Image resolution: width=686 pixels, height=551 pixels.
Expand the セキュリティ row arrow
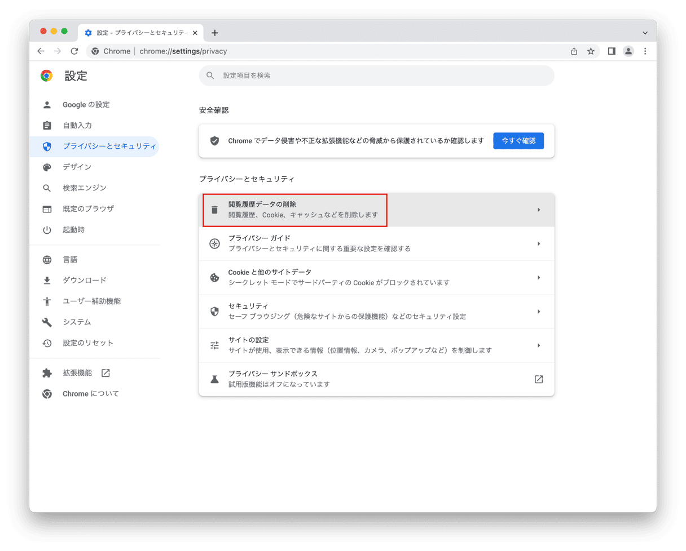(538, 312)
